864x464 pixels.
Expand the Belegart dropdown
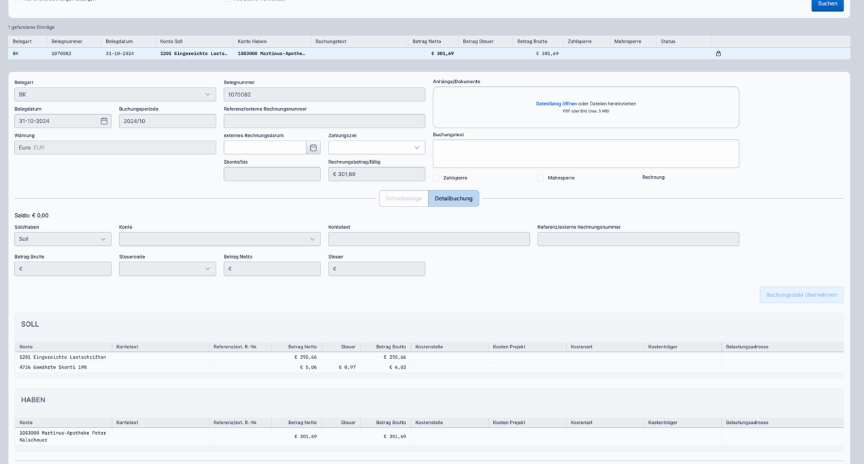pos(115,94)
